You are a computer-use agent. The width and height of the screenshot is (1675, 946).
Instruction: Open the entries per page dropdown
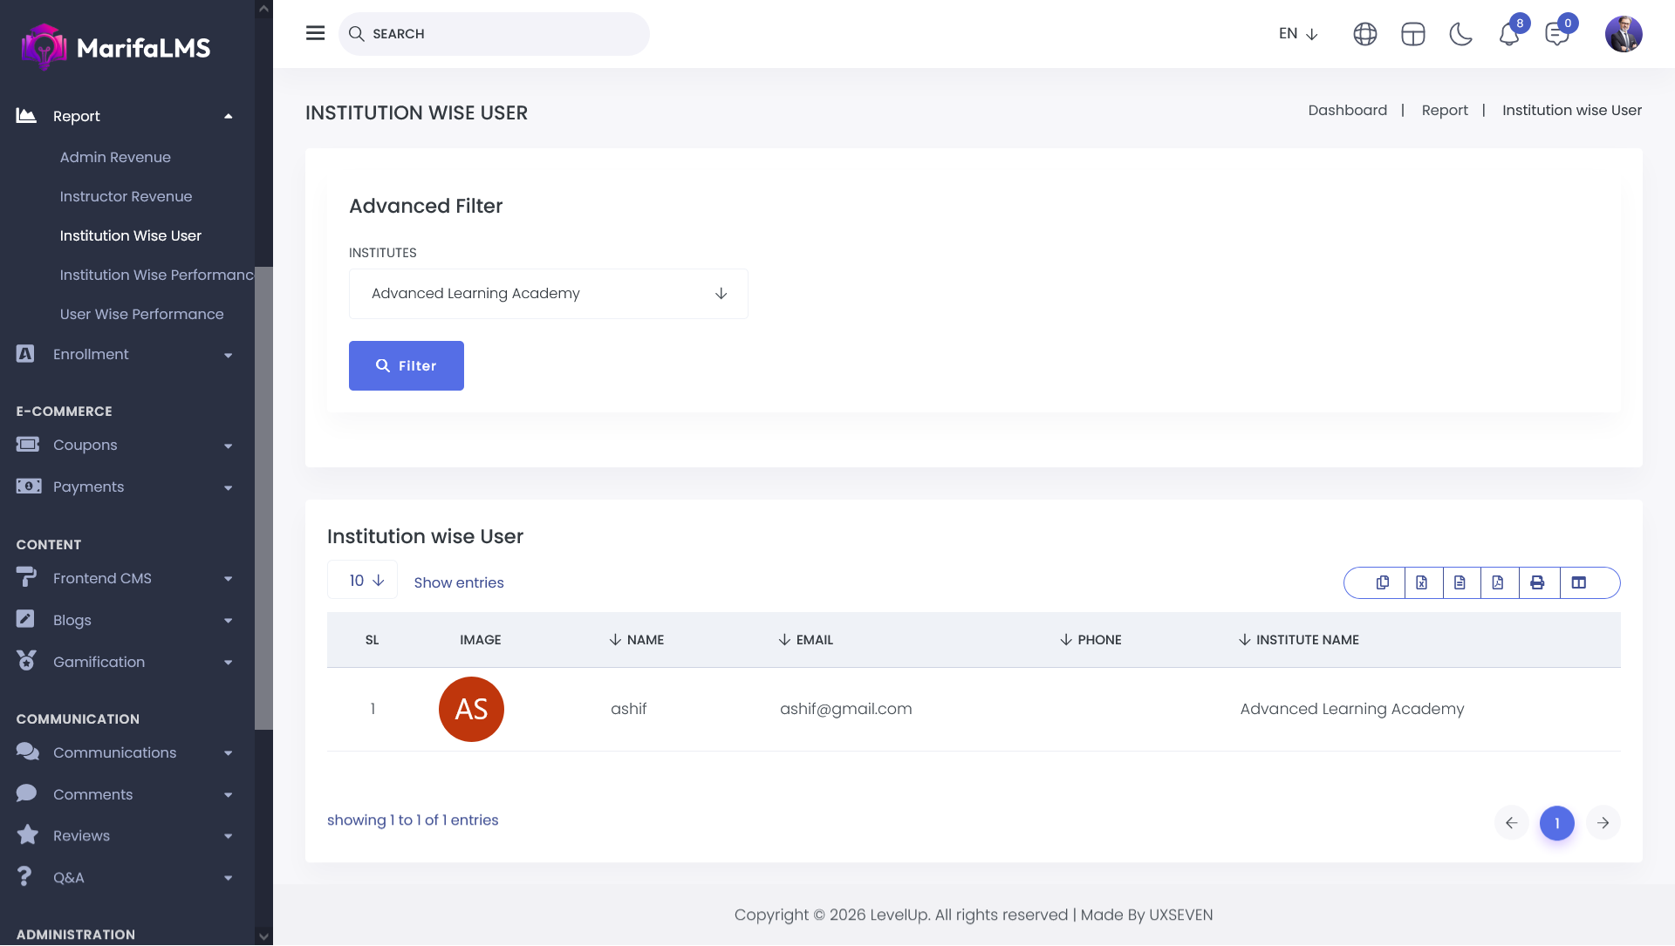coord(363,581)
